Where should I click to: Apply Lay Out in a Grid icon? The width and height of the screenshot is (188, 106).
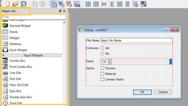pos(120,4)
